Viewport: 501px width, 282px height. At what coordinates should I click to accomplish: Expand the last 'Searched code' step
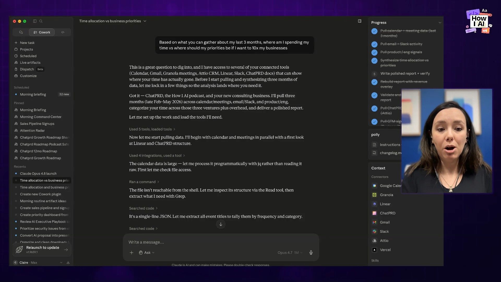click(x=143, y=229)
